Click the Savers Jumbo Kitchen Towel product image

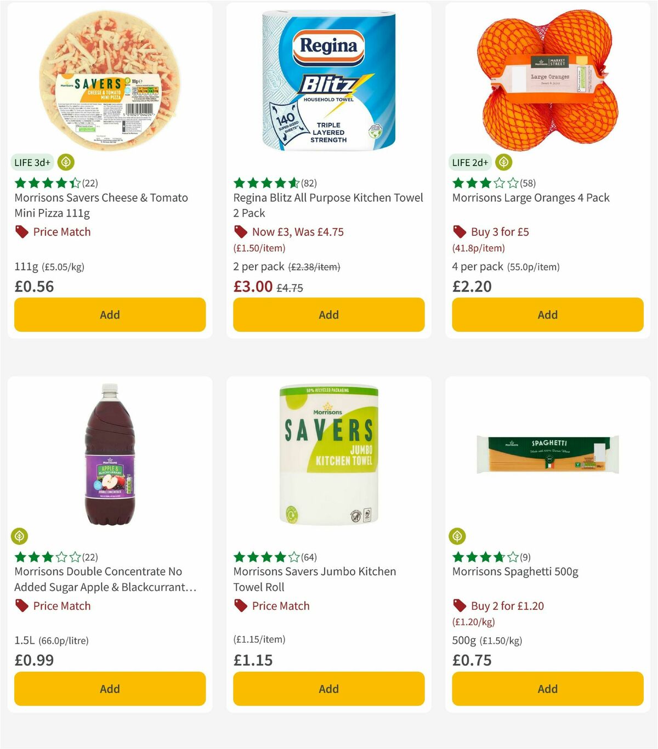click(x=328, y=455)
